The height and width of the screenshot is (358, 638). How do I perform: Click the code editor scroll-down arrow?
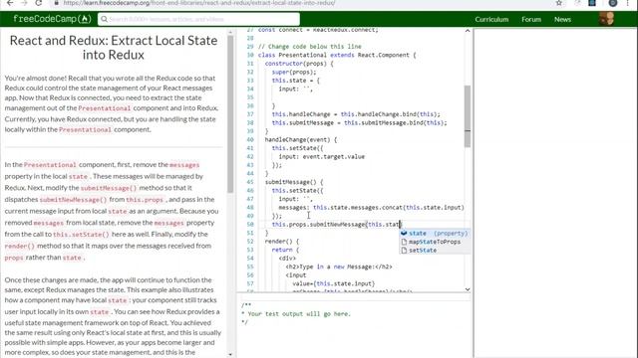(468, 289)
